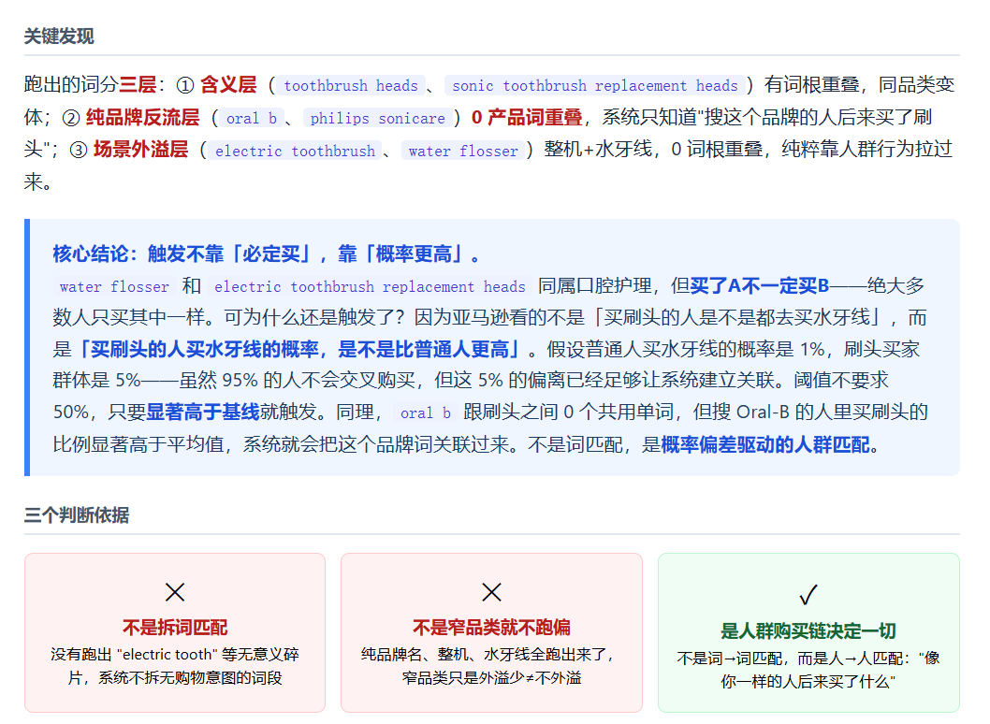Click the X icon above 不是窄品类就不跑偏

pos(491,592)
